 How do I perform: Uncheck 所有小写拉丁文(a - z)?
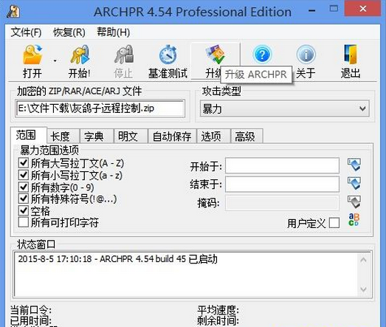(24, 175)
